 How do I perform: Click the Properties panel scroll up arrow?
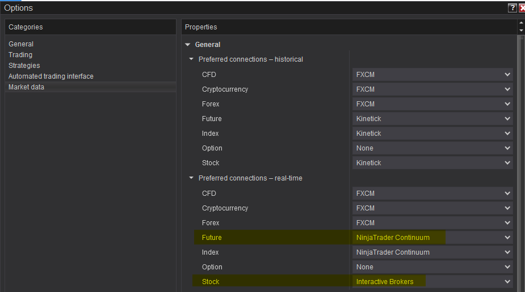coord(522,23)
